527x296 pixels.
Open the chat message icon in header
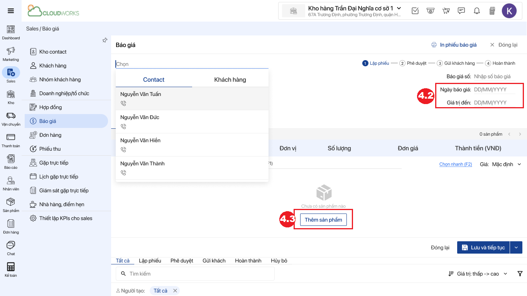coord(461,11)
